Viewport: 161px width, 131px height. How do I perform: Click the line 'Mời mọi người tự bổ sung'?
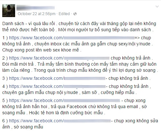tap(106, 30)
